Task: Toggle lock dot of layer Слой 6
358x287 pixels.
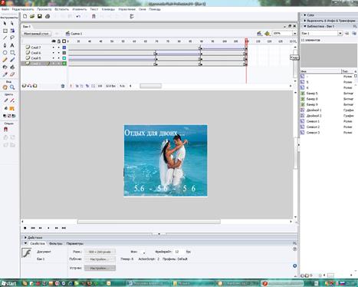Action: [59, 53]
